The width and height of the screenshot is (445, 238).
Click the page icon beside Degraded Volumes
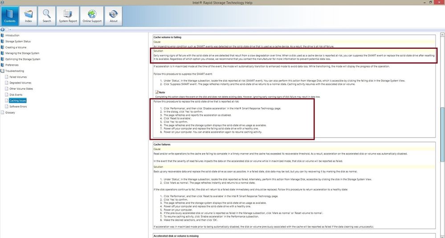click(x=7, y=83)
